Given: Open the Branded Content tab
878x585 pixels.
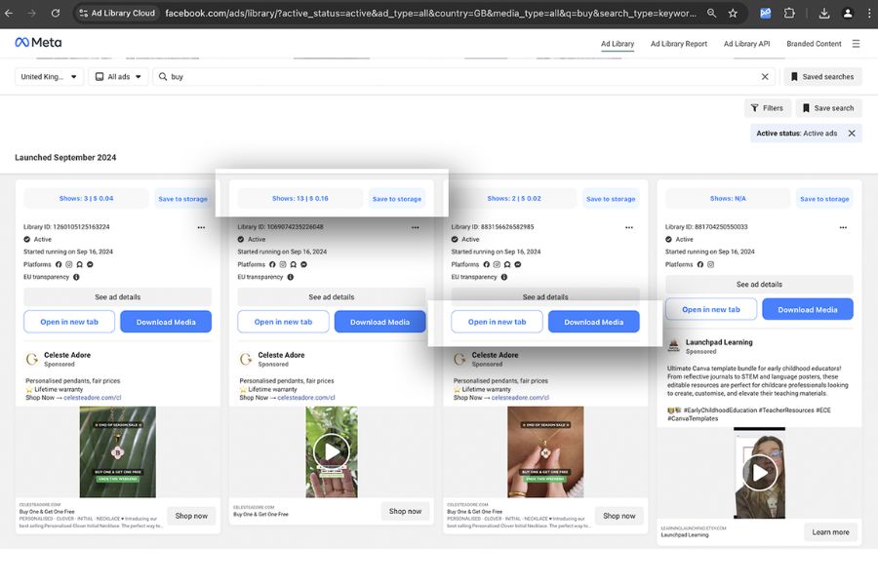Looking at the screenshot, I should click(x=814, y=44).
